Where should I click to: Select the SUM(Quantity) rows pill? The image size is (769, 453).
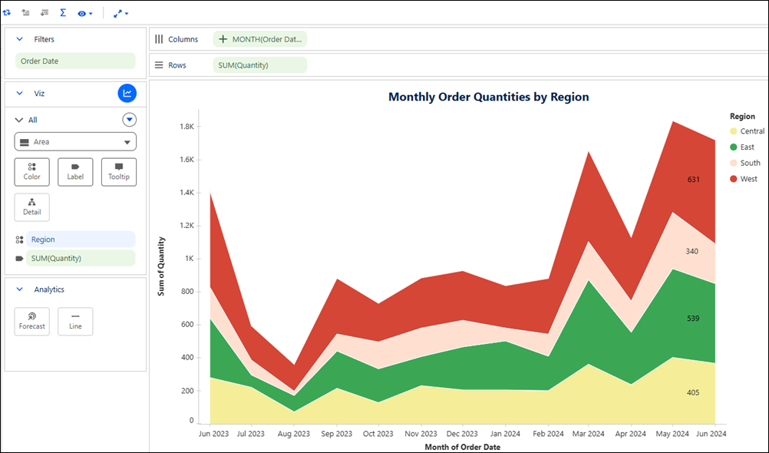(x=260, y=65)
